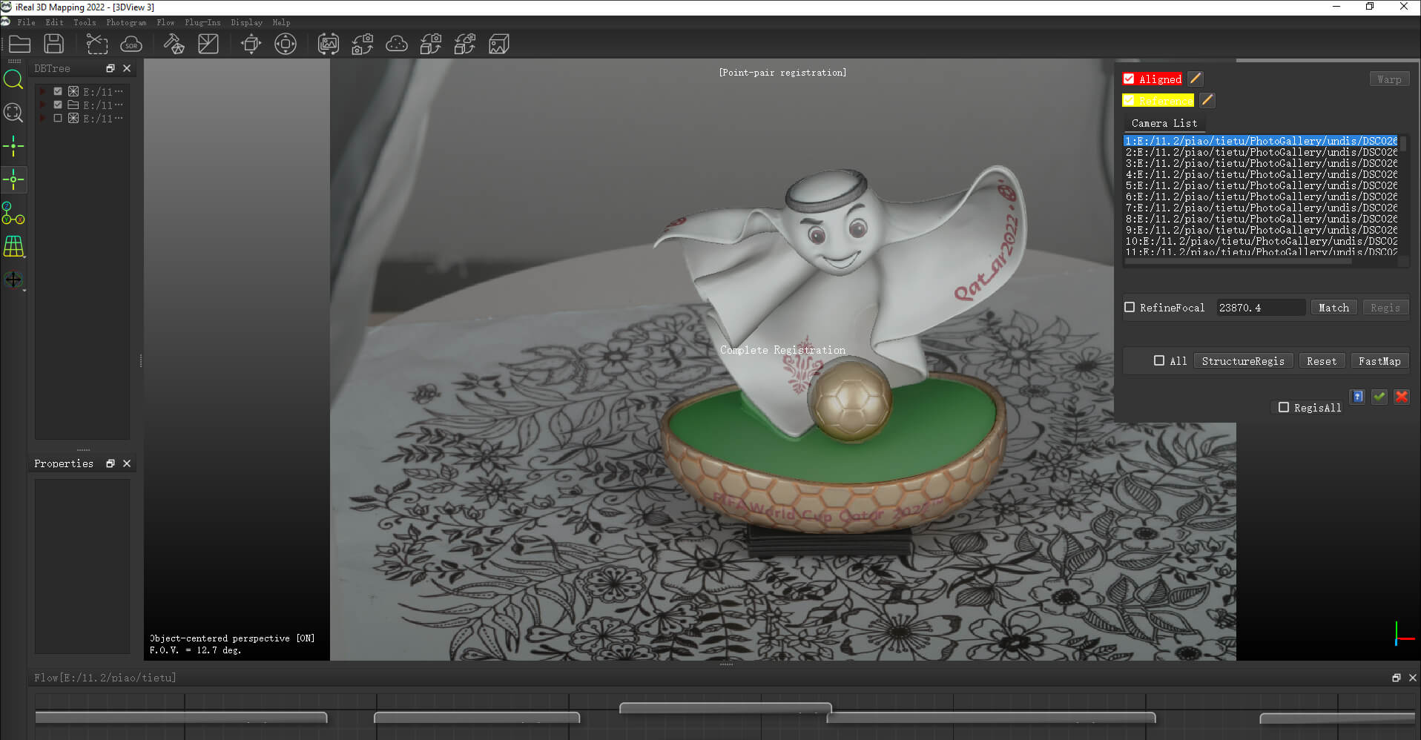This screenshot has width=1421, height=740.
Task: Check the All checkbox
Action: coord(1159,360)
